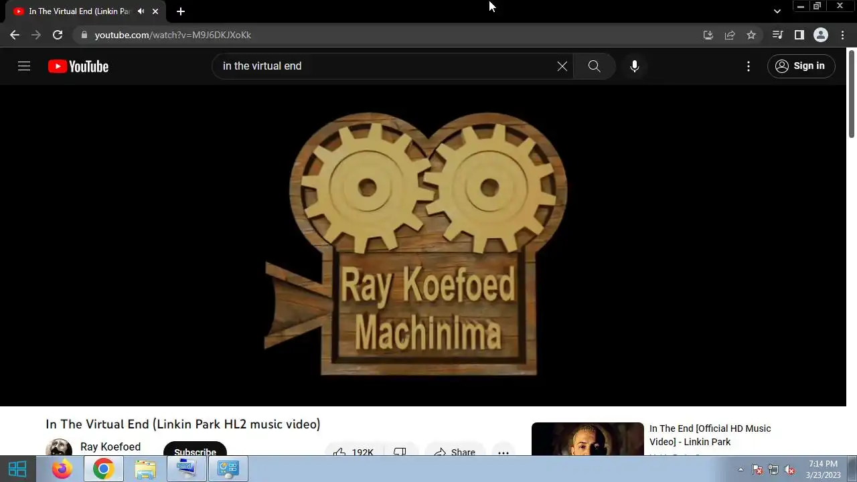Switch to Chrome in the taskbar

click(x=103, y=469)
